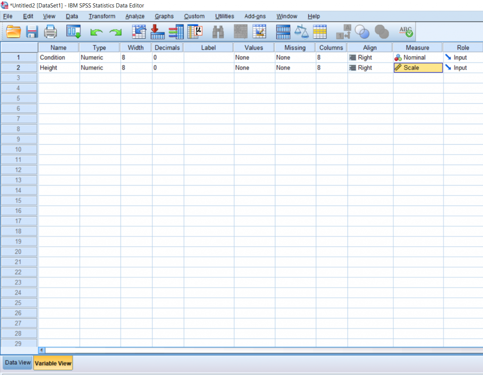This screenshot has height=375, width=483.
Task: Click the Value Labels grid icon
Action: tap(343, 32)
